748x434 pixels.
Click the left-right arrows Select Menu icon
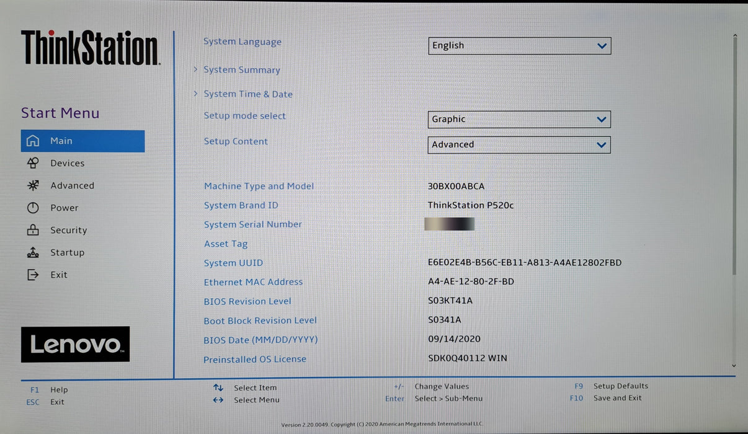click(x=218, y=400)
